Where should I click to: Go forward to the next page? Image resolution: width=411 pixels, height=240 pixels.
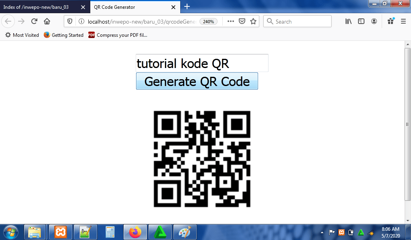21,21
